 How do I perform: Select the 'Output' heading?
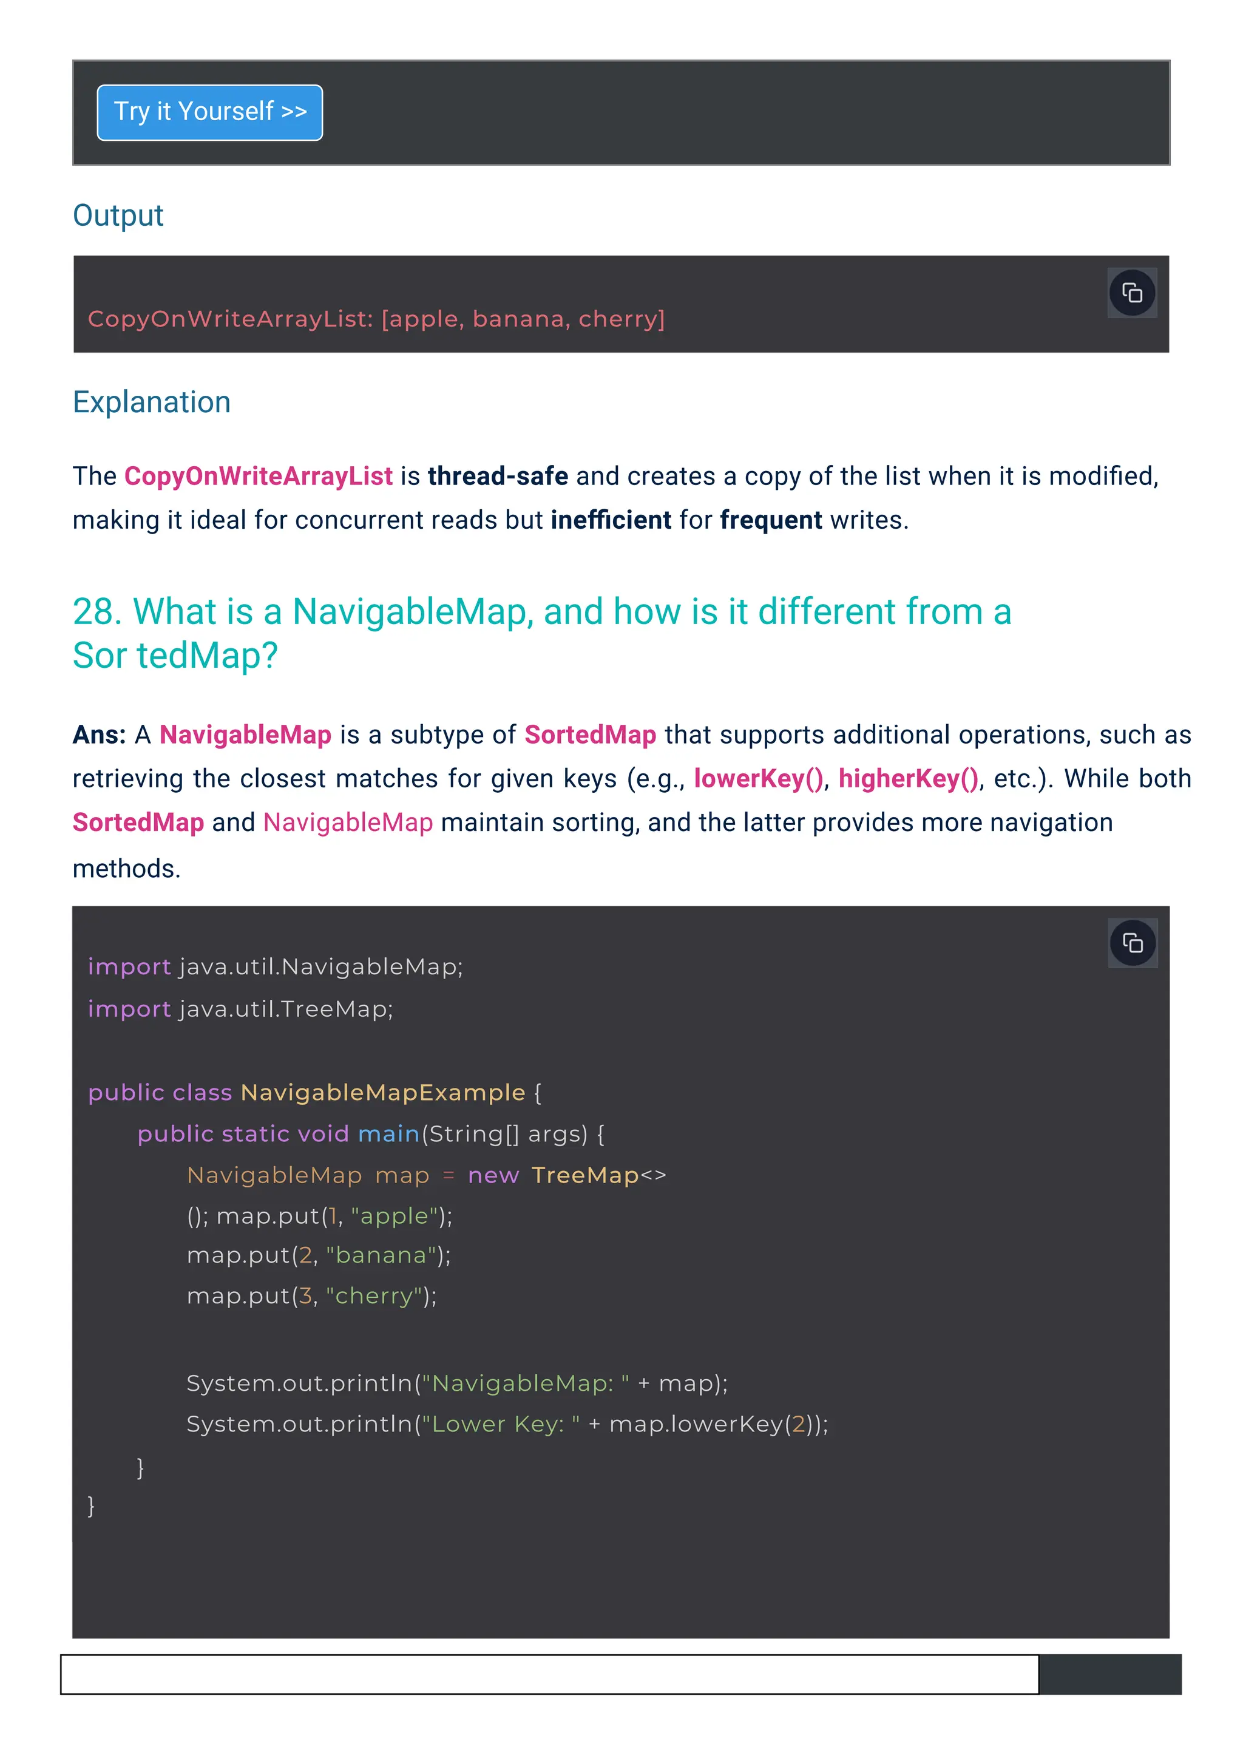click(118, 216)
